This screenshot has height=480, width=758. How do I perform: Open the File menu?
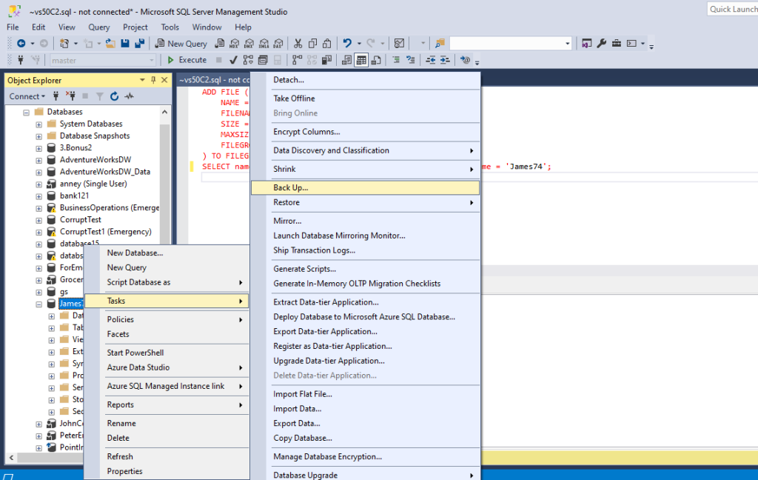[x=13, y=27]
